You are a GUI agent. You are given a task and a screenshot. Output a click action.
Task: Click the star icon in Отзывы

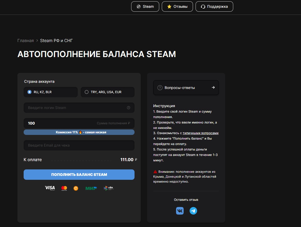tap(169, 6)
